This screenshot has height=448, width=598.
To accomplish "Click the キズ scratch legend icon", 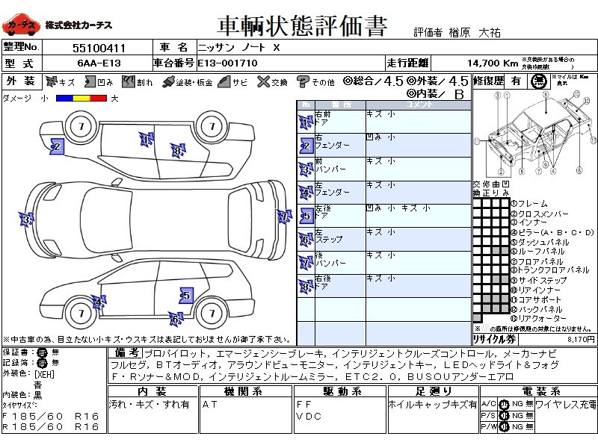I will [51, 82].
